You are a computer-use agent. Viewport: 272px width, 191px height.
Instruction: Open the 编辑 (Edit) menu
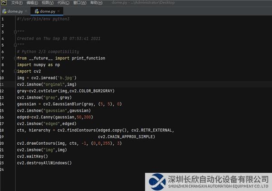click(32, 3)
